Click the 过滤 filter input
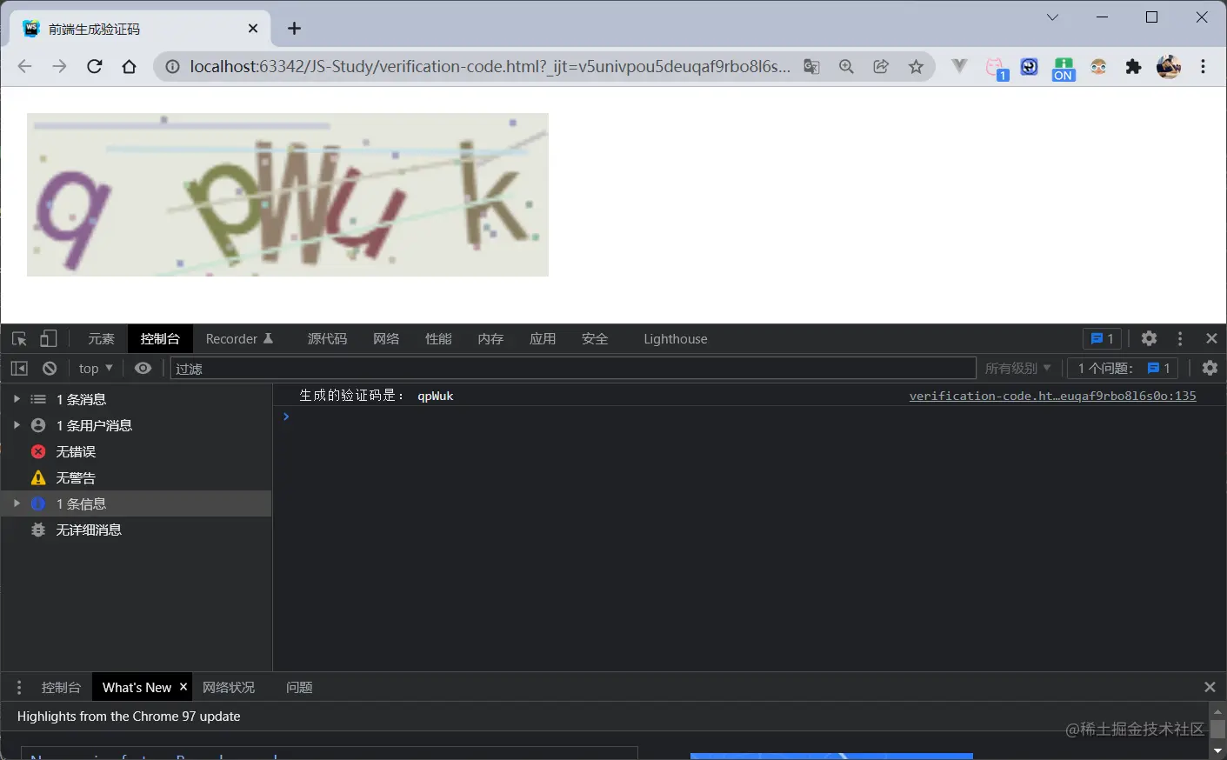 tap(573, 369)
